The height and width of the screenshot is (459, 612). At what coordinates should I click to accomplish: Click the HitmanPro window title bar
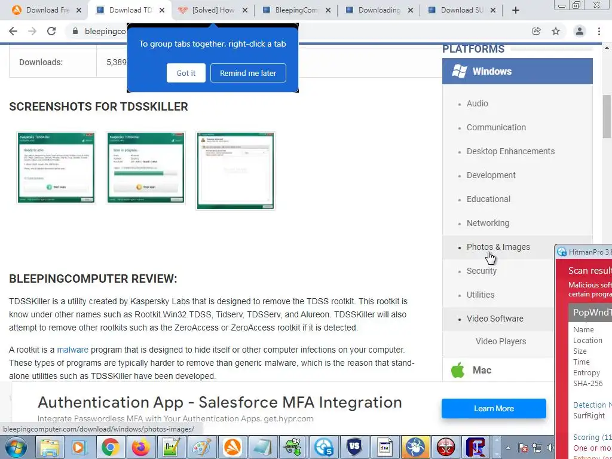(x=583, y=252)
